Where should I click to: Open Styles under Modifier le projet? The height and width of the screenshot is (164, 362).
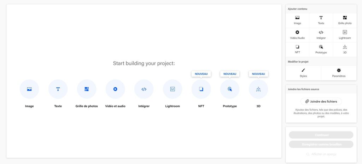pyautogui.click(x=303, y=73)
